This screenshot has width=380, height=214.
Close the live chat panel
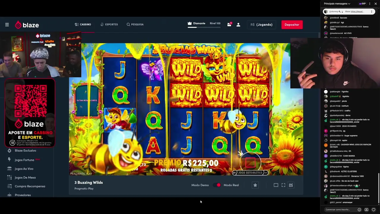click(376, 4)
